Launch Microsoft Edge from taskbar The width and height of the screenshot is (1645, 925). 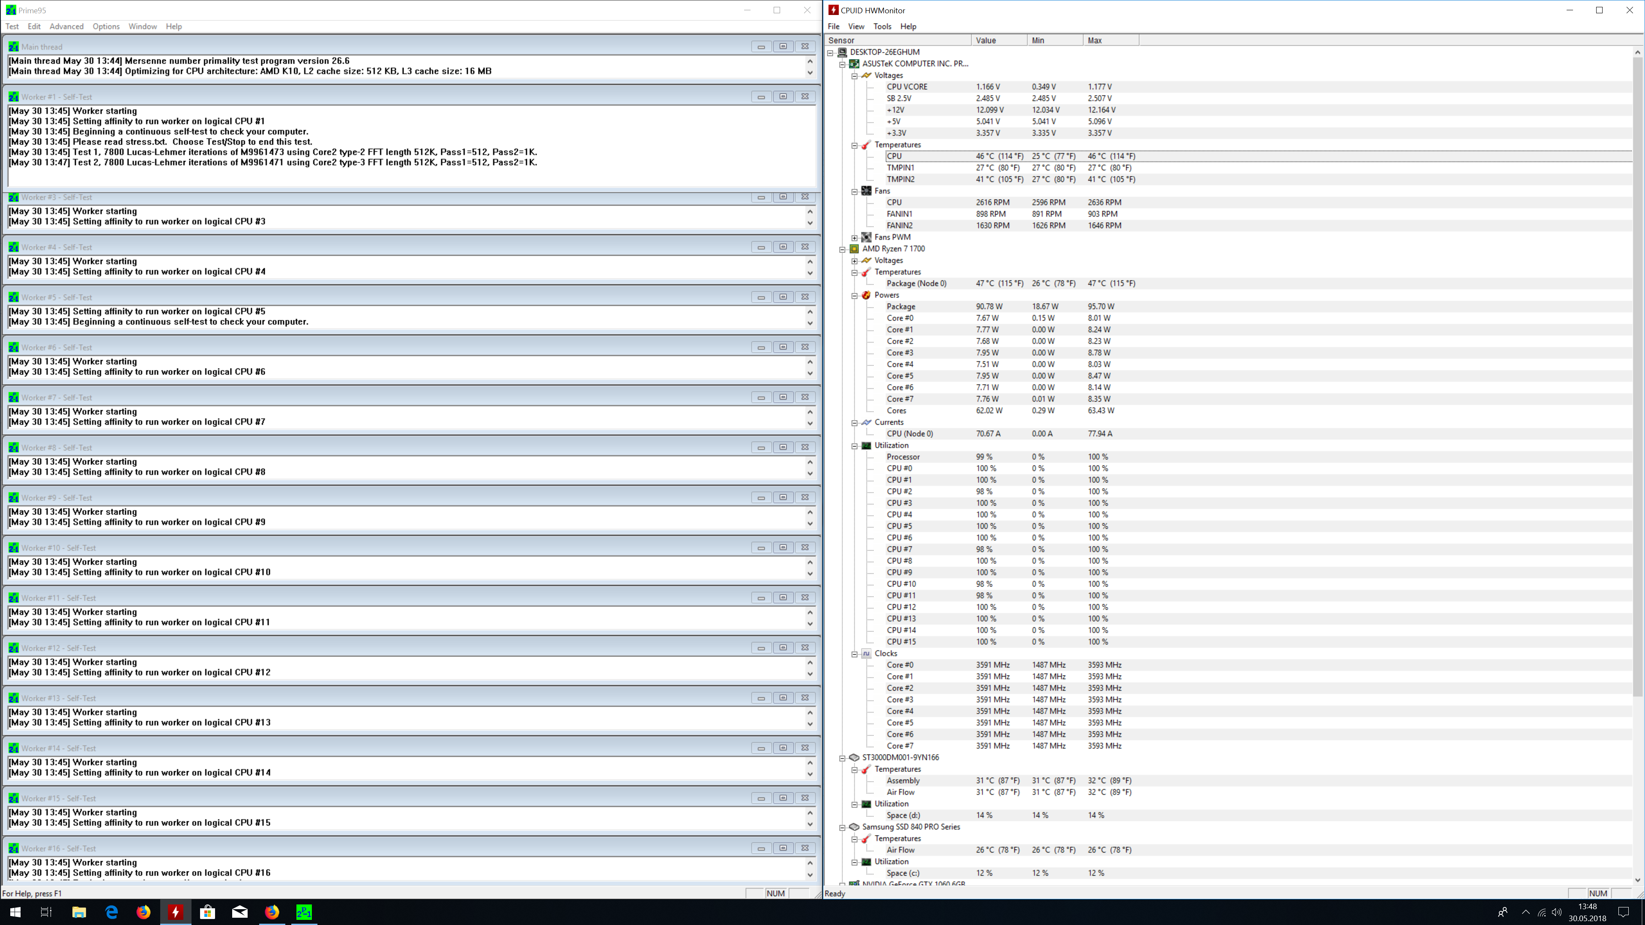click(x=111, y=912)
